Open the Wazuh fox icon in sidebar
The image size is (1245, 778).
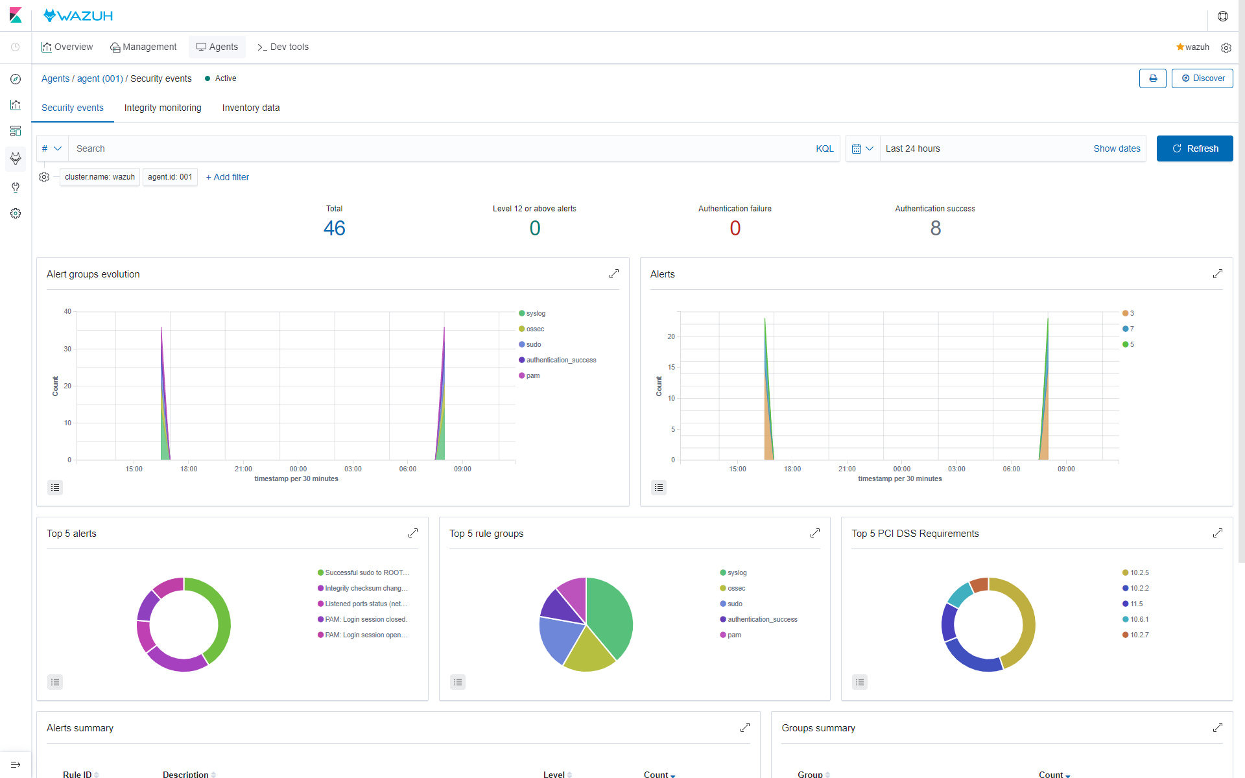tap(16, 159)
